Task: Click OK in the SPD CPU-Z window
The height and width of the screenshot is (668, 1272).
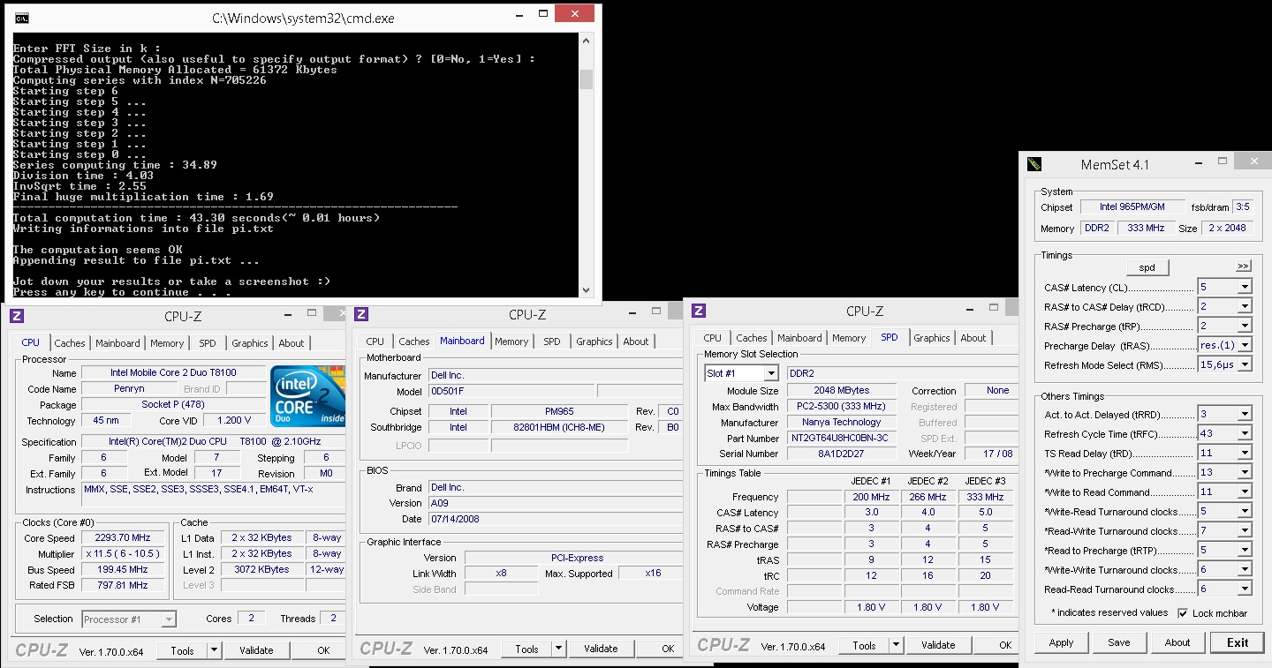Action: [996, 645]
